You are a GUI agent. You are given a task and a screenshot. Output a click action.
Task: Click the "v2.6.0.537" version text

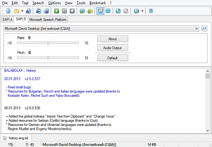[33, 79]
